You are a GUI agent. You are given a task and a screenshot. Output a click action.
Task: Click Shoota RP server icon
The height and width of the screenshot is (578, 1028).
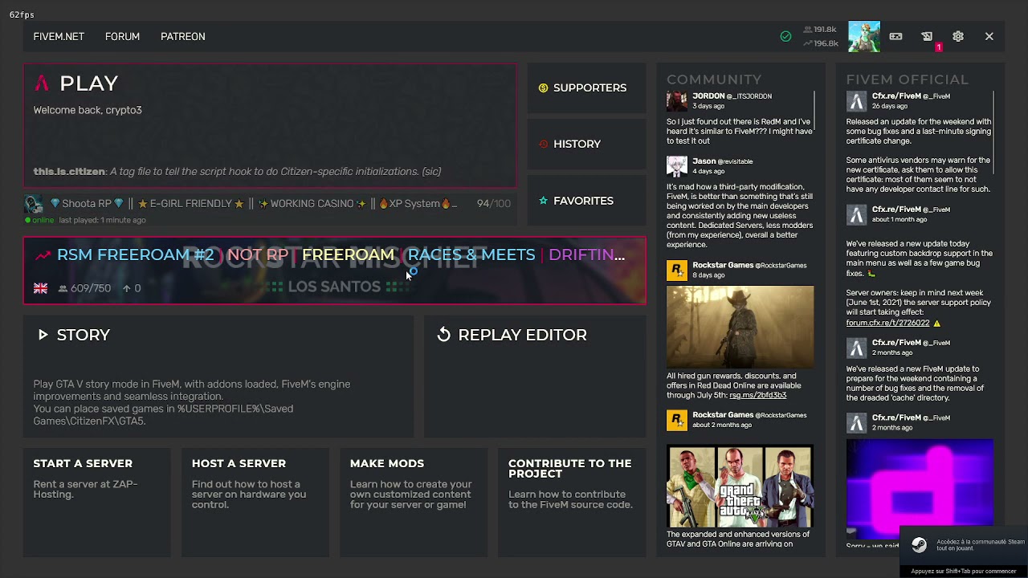(x=34, y=204)
